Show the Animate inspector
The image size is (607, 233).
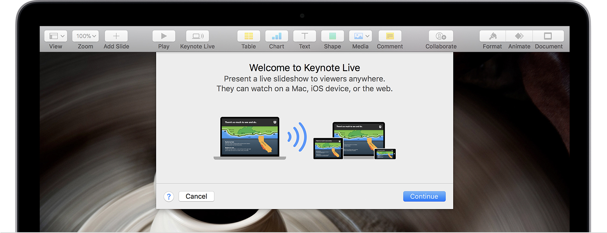pyautogui.click(x=519, y=36)
